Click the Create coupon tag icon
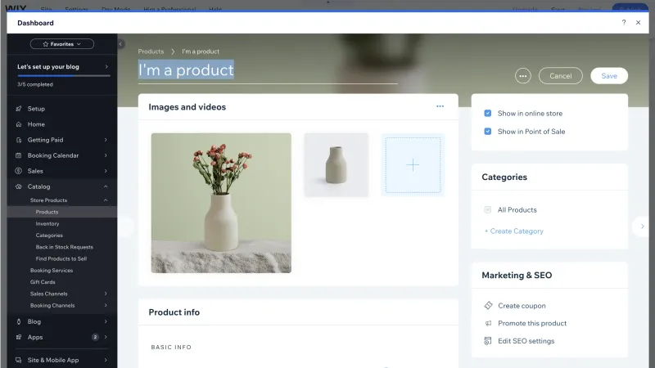This screenshot has height=368, width=655. (488, 305)
